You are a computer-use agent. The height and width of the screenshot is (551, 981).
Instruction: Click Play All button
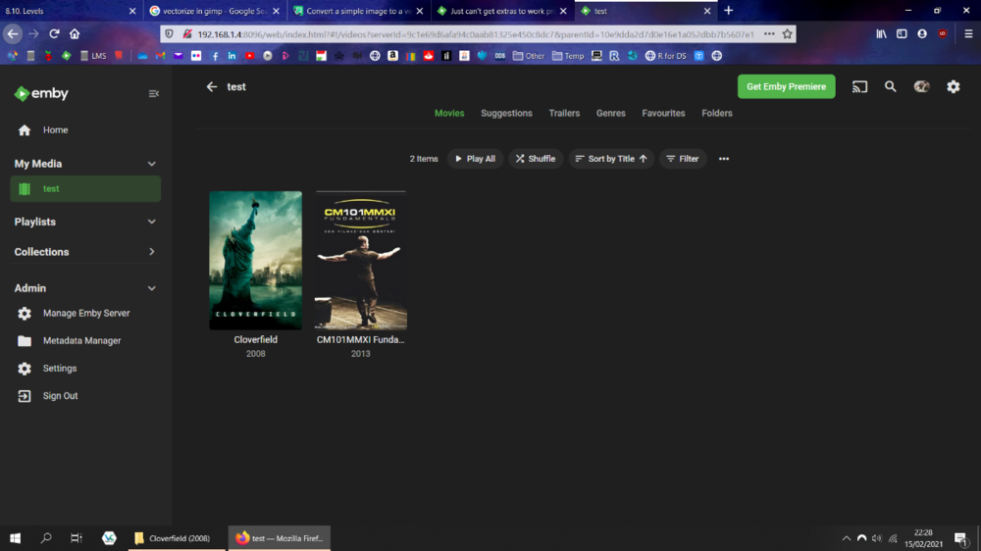click(x=475, y=159)
